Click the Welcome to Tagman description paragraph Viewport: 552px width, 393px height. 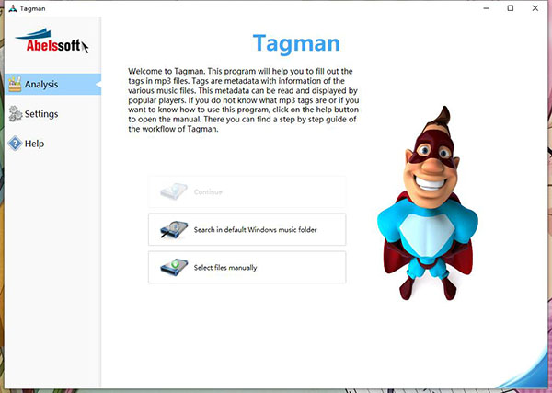(244, 100)
